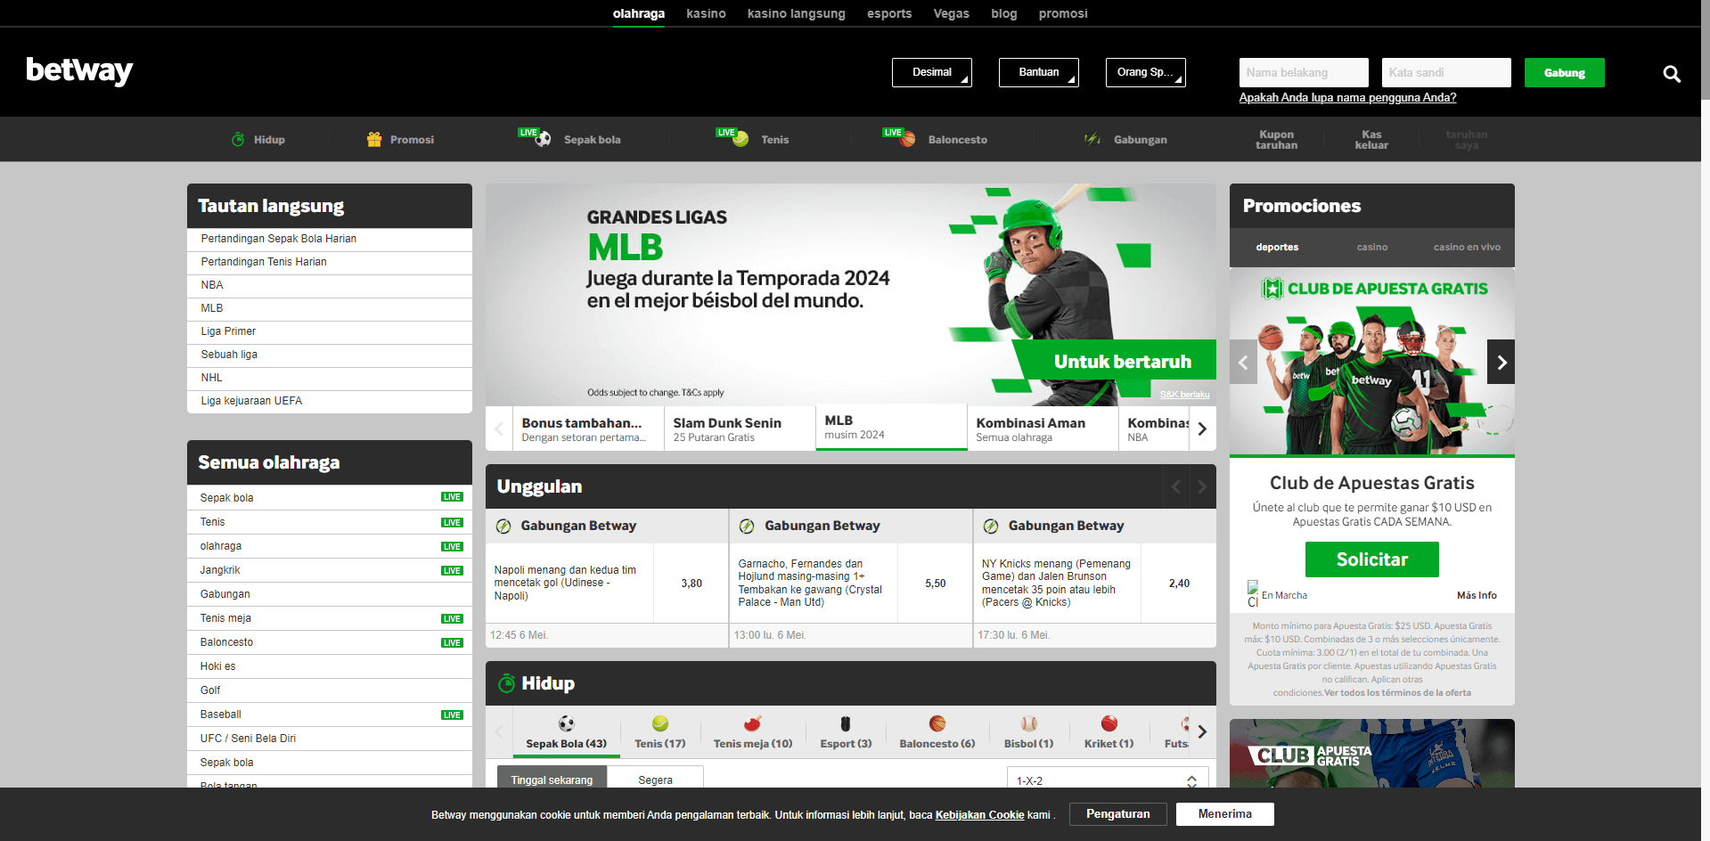Click first Gabungan Betway boost icon

pos(503,526)
